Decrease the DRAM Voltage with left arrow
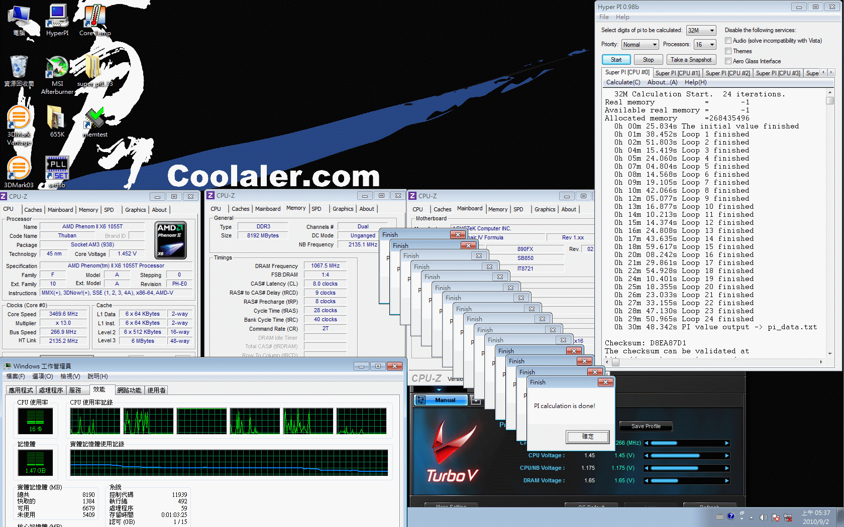The width and height of the screenshot is (844, 527). pos(647,481)
